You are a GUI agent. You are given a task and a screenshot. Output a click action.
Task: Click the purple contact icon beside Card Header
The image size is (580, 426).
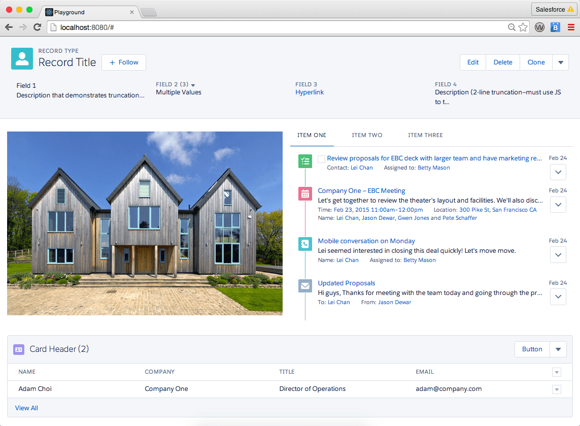[18, 349]
